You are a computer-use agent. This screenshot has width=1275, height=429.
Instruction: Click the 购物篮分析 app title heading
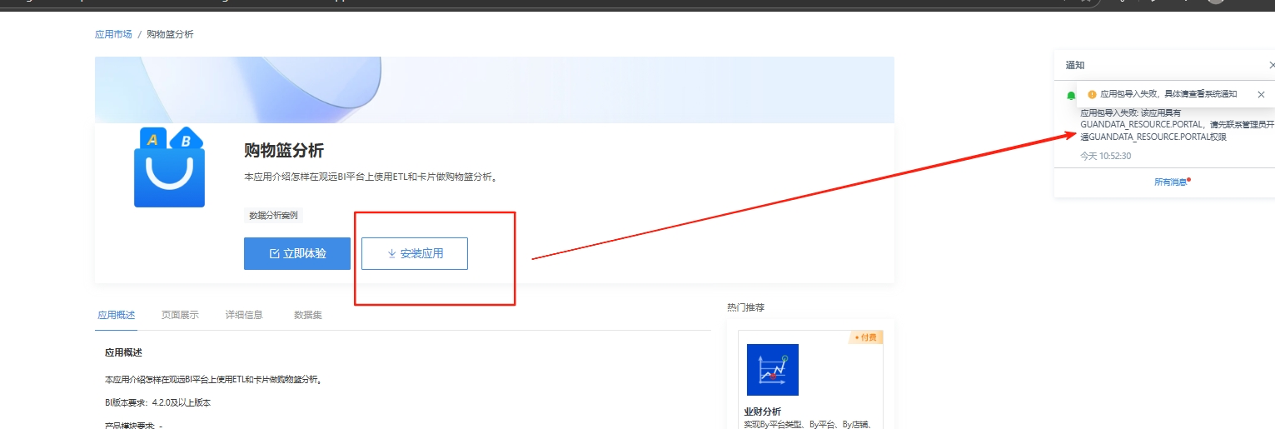(x=284, y=151)
